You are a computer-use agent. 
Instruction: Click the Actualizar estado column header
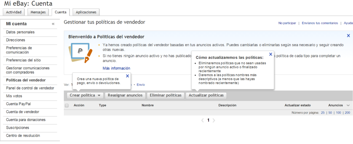pyautogui.click(x=298, y=105)
